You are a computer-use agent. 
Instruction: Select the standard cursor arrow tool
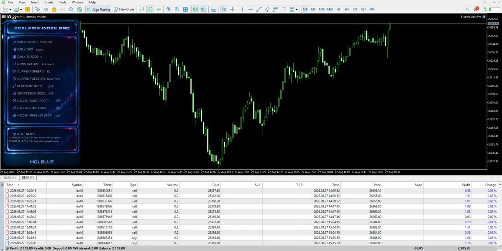[x=224, y=9]
